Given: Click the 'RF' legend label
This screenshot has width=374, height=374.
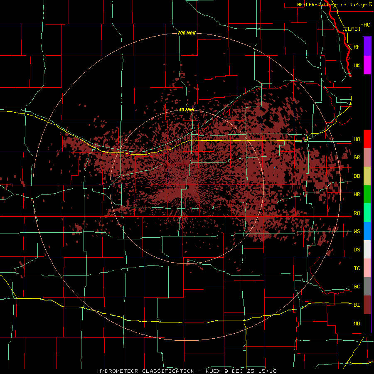Looking at the screenshot, I should [x=357, y=47].
